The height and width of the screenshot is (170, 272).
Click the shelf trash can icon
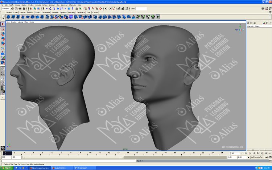coord(270,12)
